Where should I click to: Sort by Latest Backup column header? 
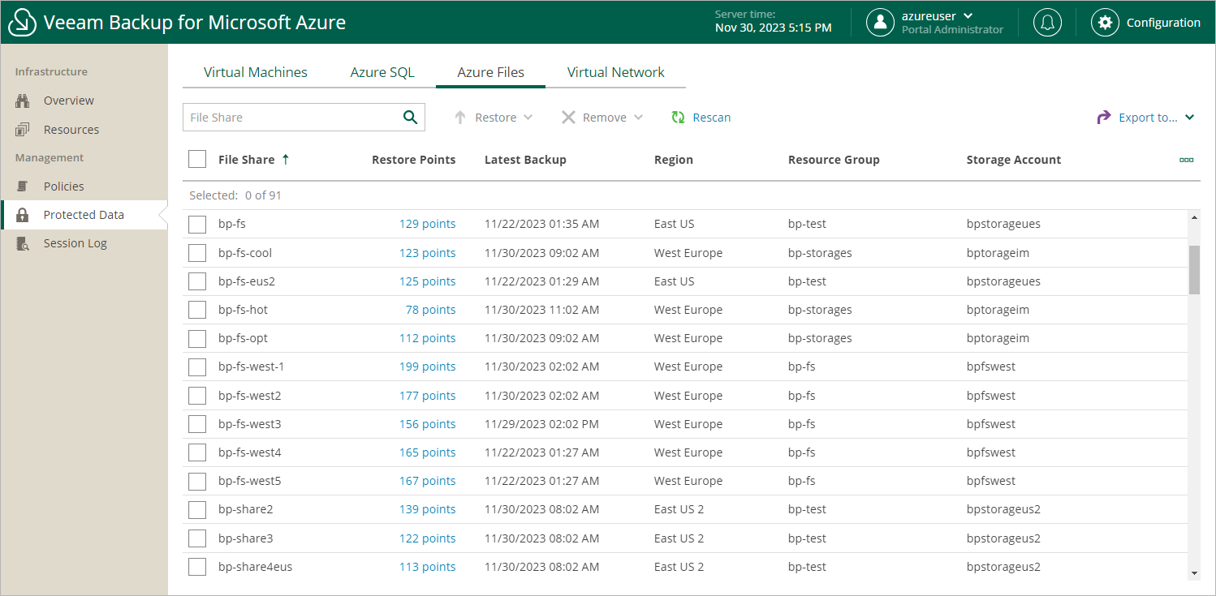(x=525, y=160)
